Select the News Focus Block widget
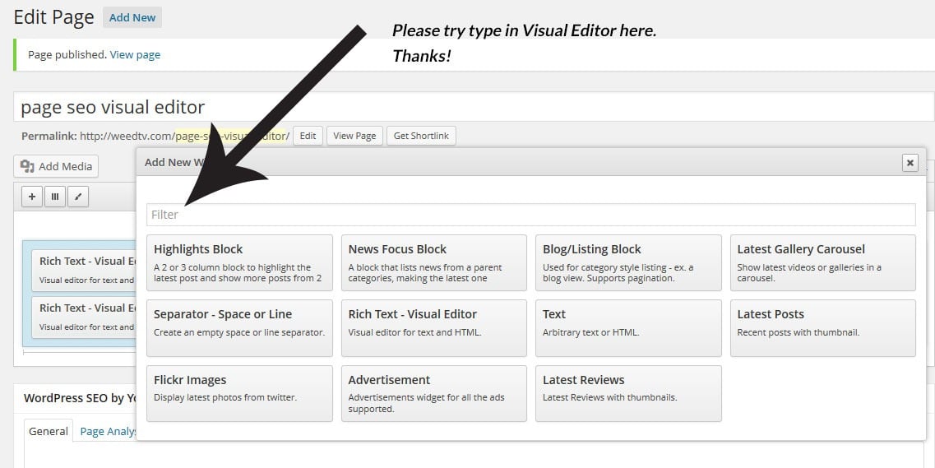935x468 pixels. (434, 263)
